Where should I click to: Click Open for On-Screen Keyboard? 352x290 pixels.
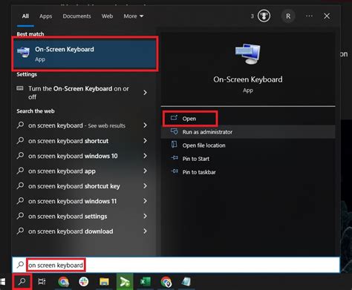(x=190, y=119)
